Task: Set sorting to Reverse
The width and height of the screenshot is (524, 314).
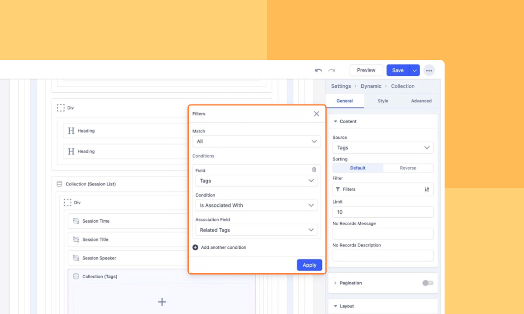Action: pos(408,168)
